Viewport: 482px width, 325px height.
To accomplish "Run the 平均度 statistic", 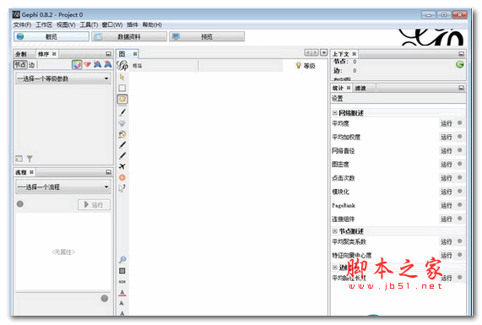I will [x=447, y=123].
